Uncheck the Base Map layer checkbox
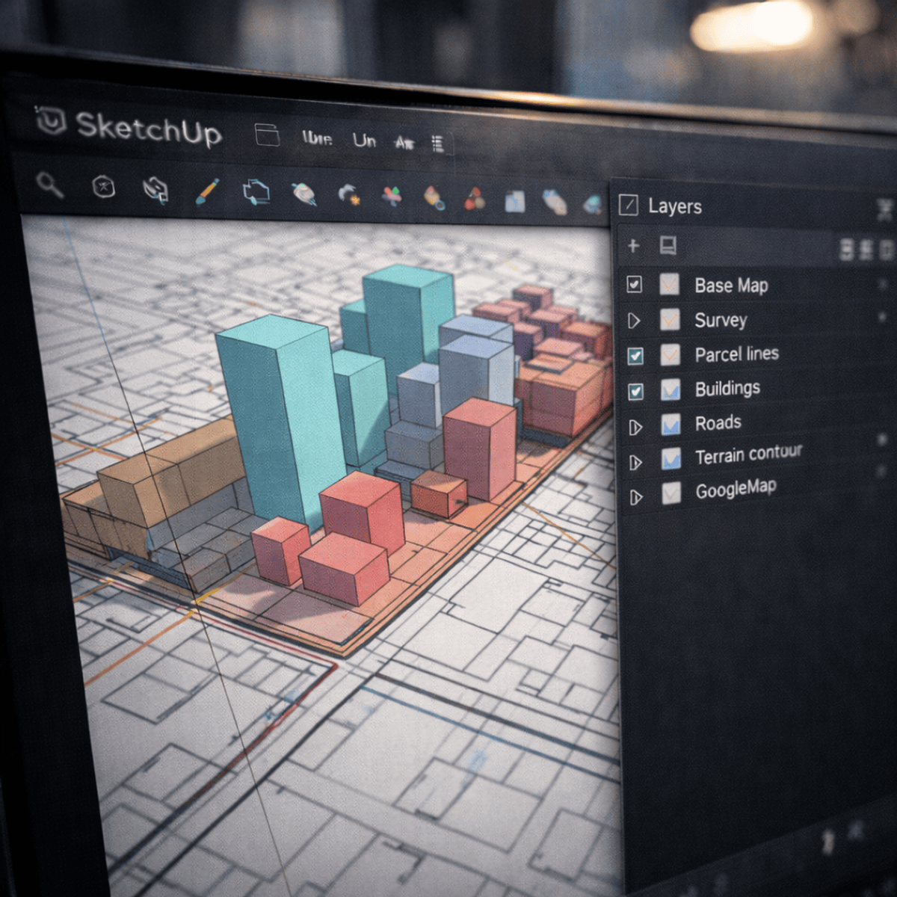 coord(635,284)
